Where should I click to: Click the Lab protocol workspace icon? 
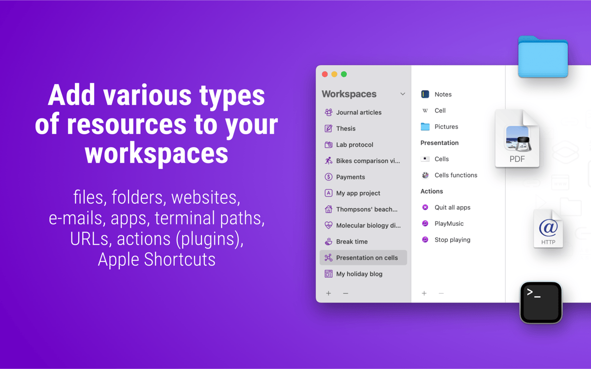[328, 145]
